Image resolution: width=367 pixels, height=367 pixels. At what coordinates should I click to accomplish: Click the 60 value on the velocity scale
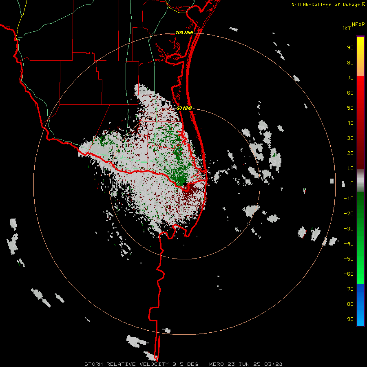(x=350, y=93)
